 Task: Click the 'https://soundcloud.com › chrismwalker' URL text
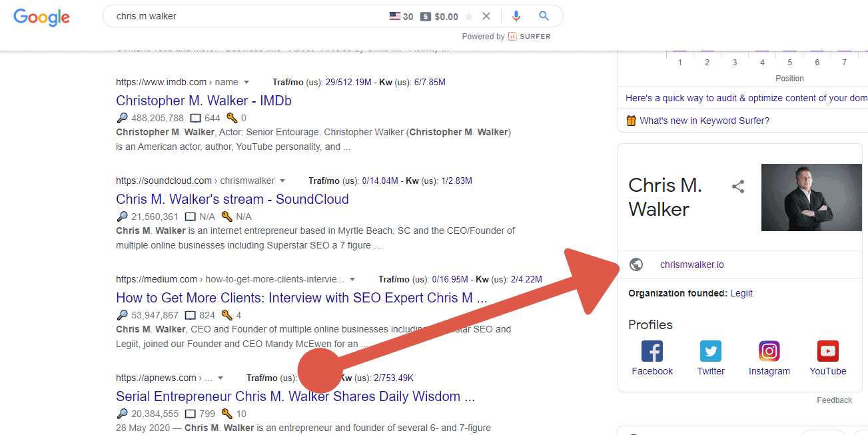tap(195, 181)
